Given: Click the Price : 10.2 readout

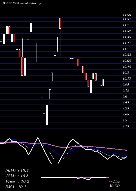Looking at the screenshot, I should click(17, 181).
